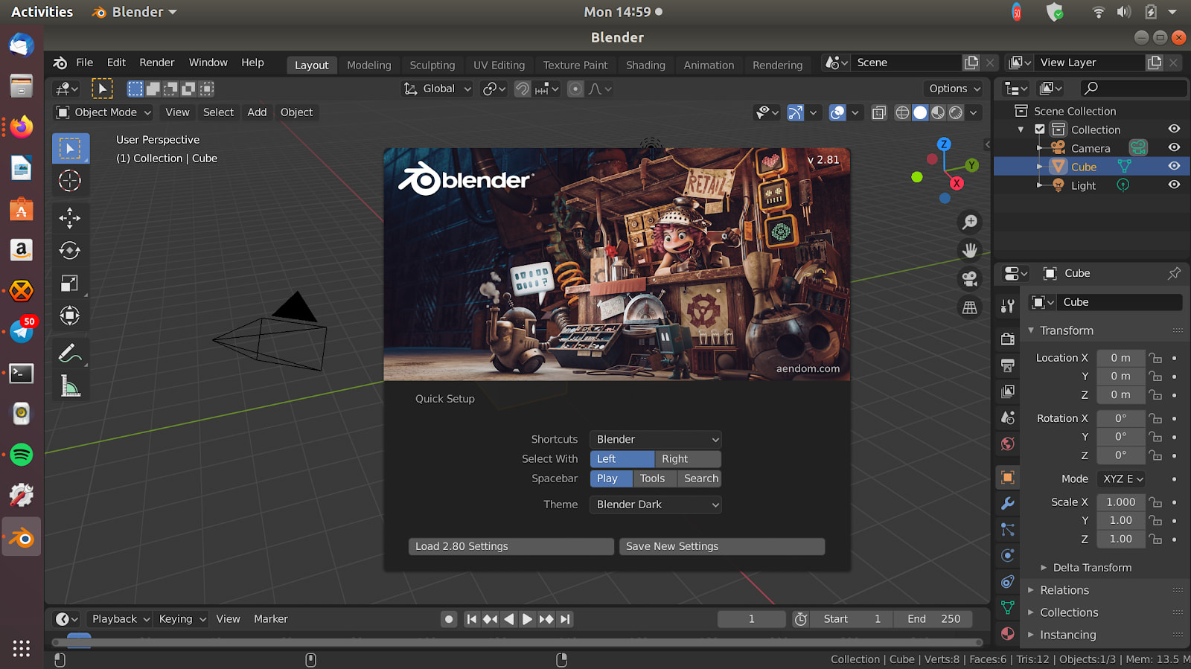Expand the Delta Transform section
This screenshot has width=1191, height=669.
click(x=1091, y=568)
